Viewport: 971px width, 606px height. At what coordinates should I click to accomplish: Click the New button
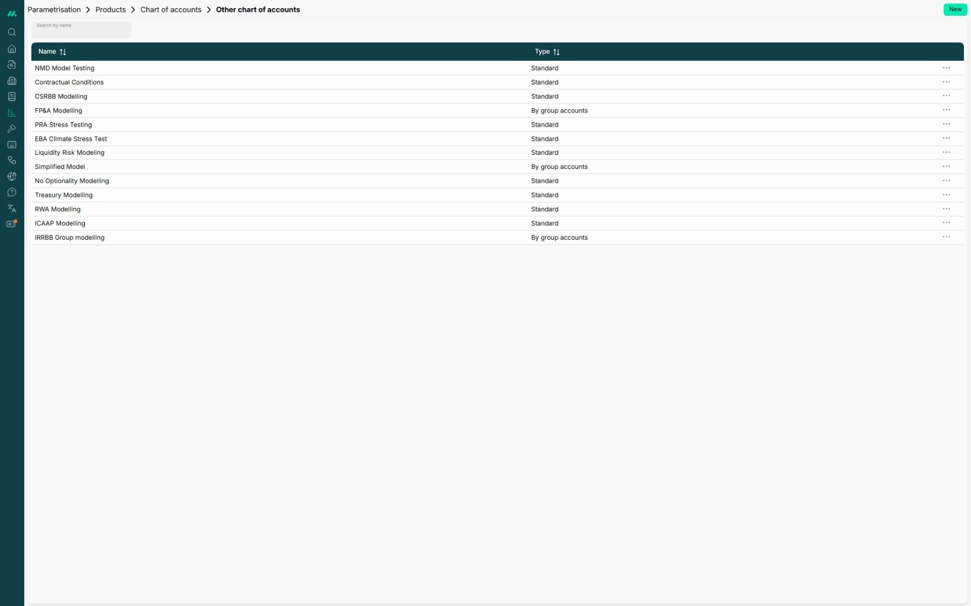coord(955,9)
